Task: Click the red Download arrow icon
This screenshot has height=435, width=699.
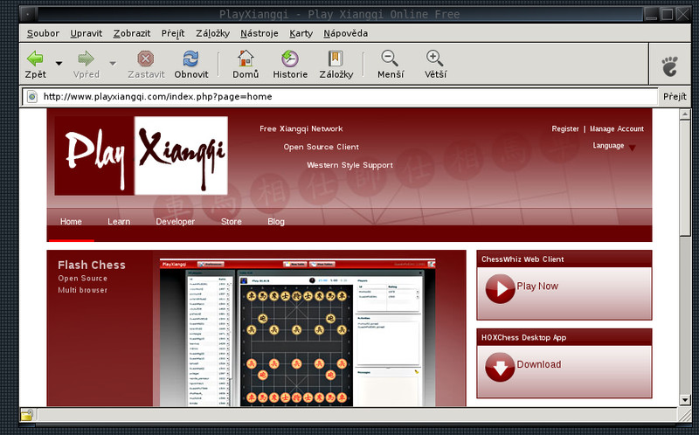Action: (x=500, y=367)
